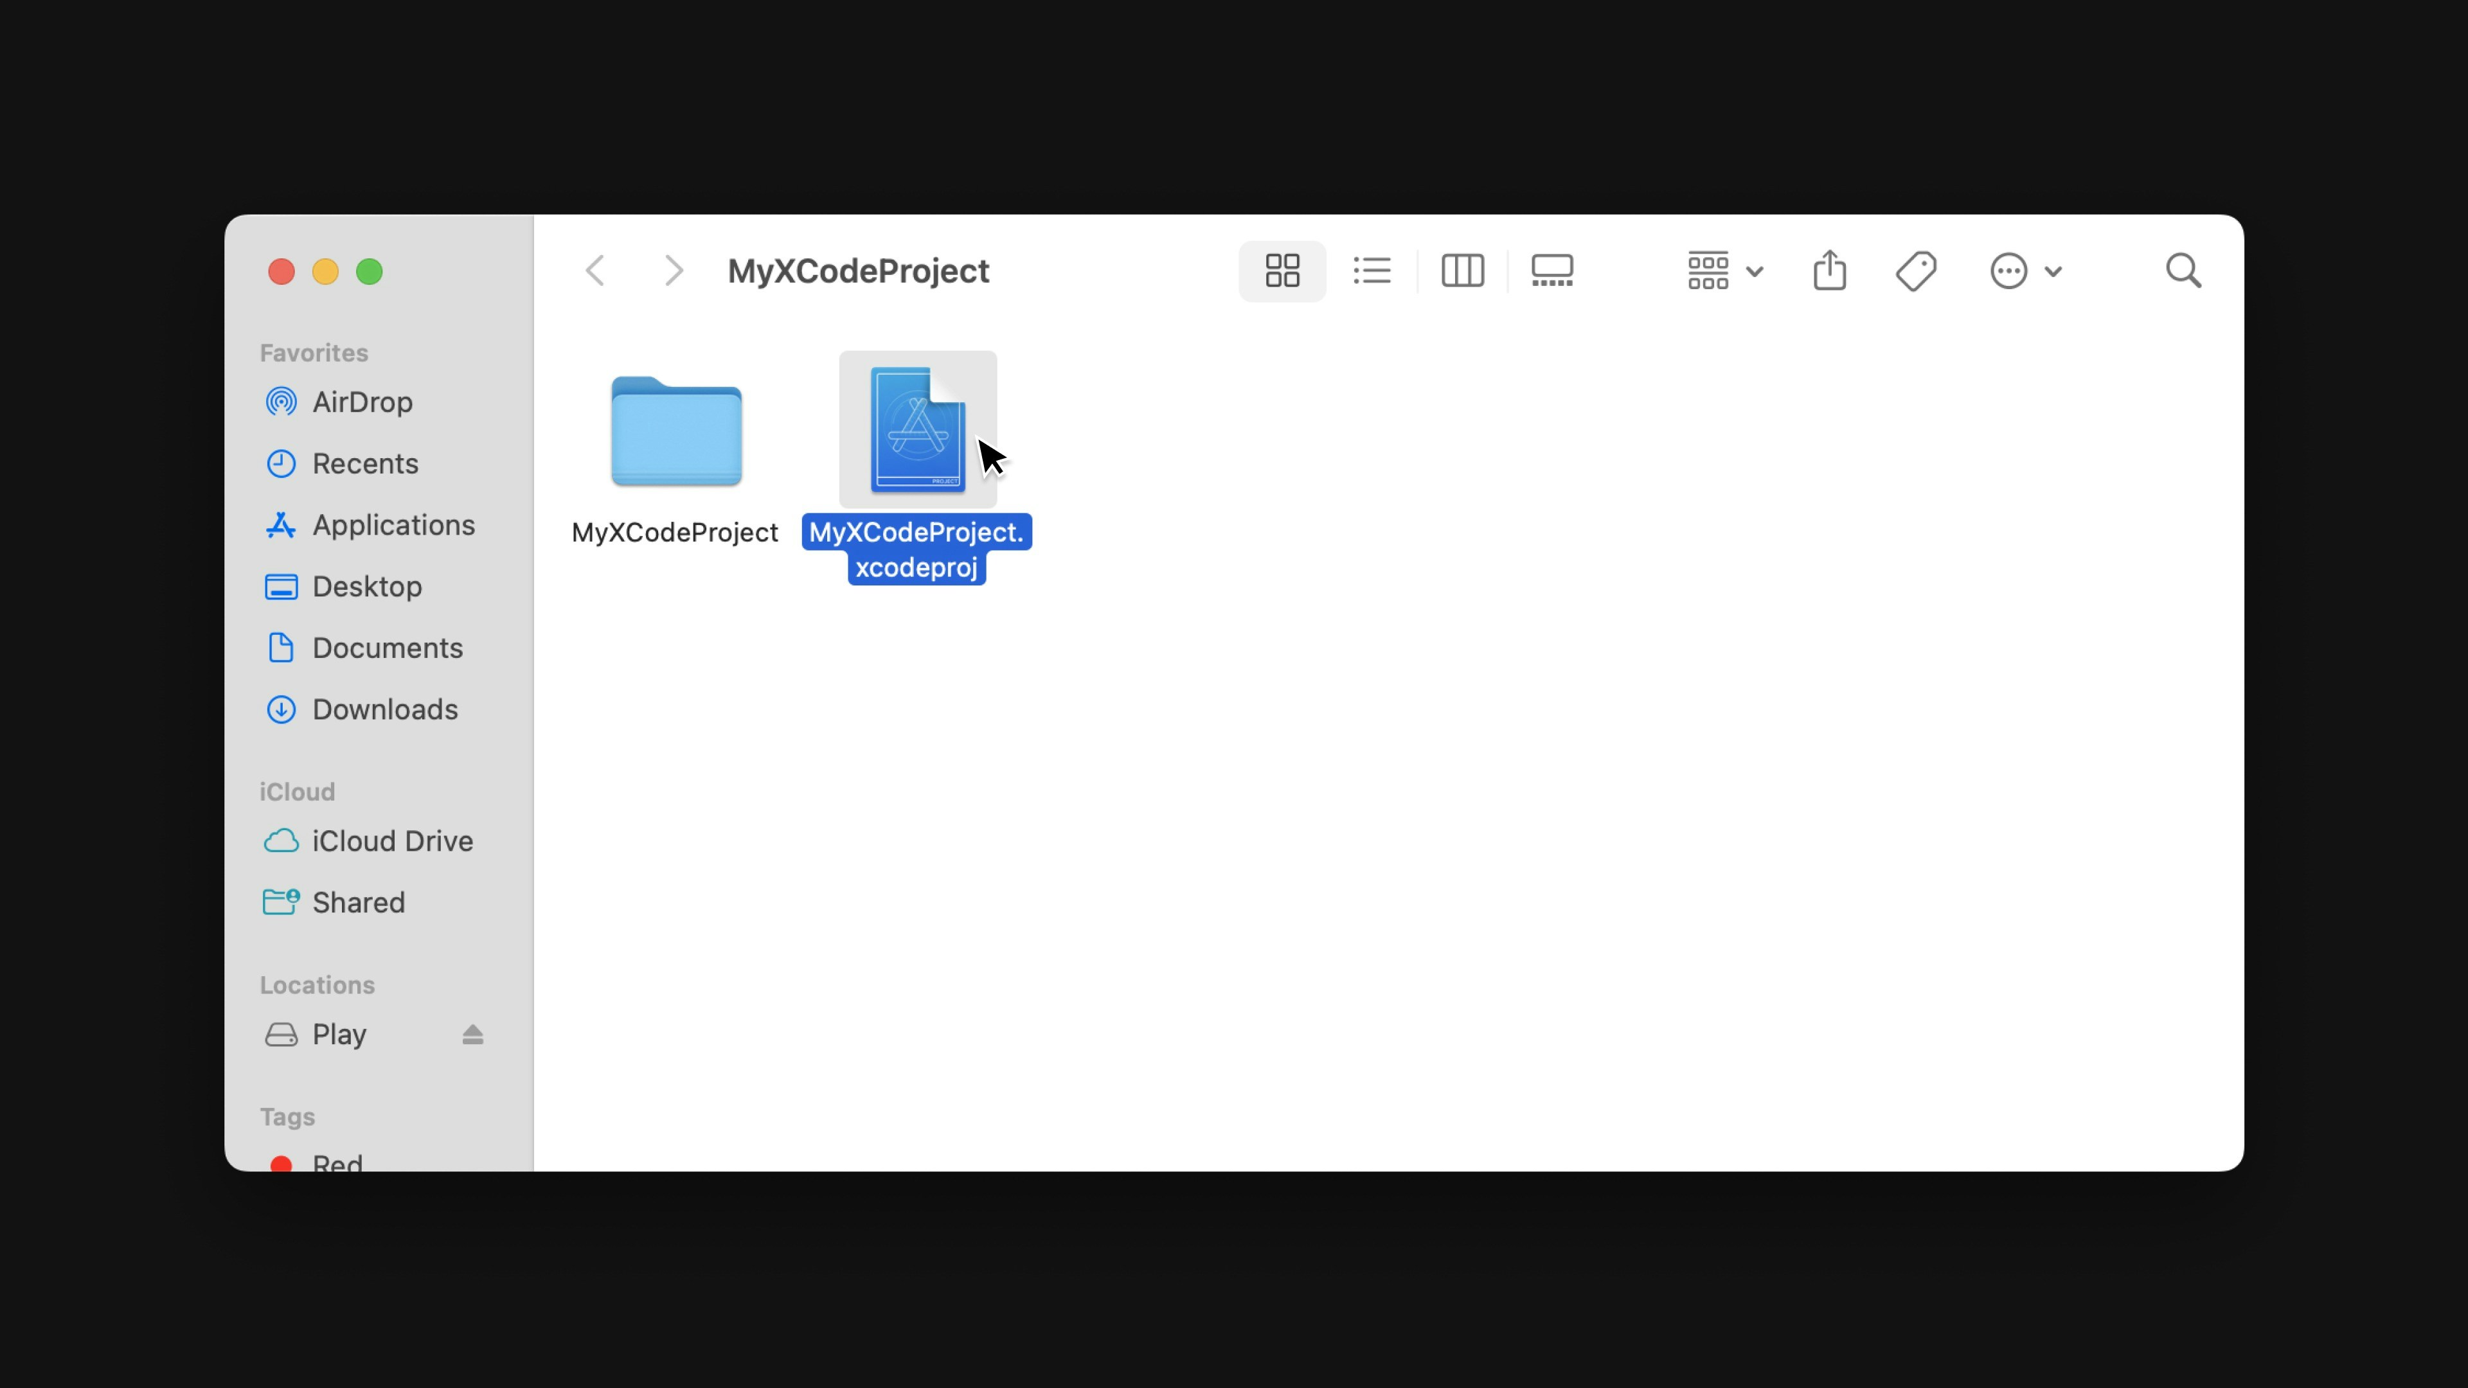Screen dimensions: 2468x1388
Task: Open Documents in sidebar
Action: 387,648
